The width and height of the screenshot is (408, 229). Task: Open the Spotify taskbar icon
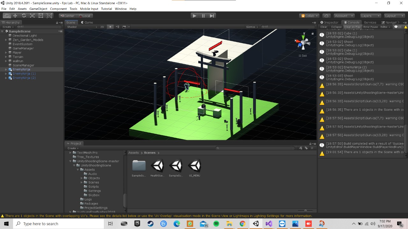coord(216,224)
